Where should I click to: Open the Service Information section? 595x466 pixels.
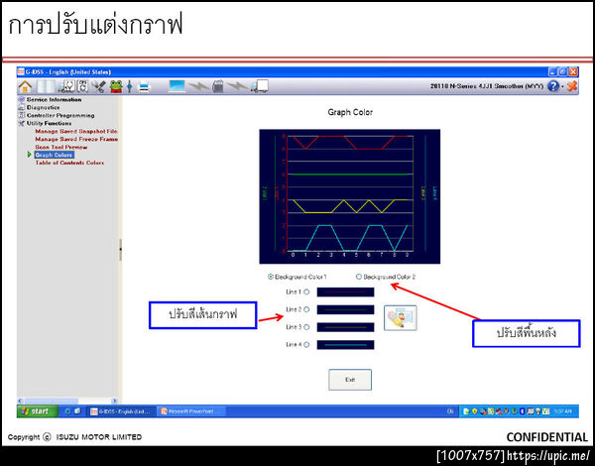click(x=54, y=99)
